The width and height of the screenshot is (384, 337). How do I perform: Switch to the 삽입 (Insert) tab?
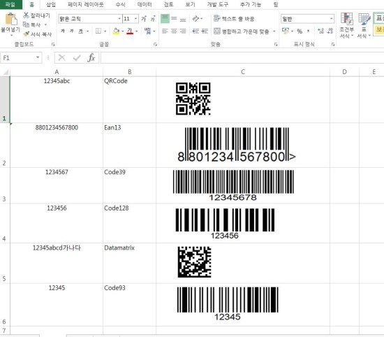pyautogui.click(x=51, y=4)
